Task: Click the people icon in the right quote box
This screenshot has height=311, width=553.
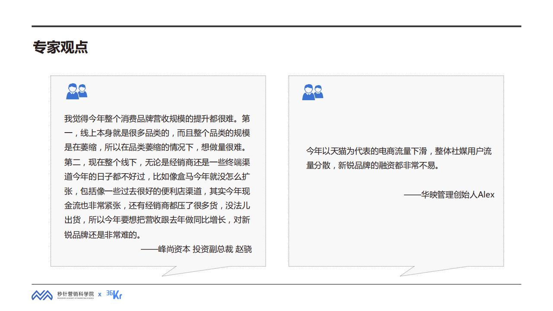Action: (x=312, y=92)
